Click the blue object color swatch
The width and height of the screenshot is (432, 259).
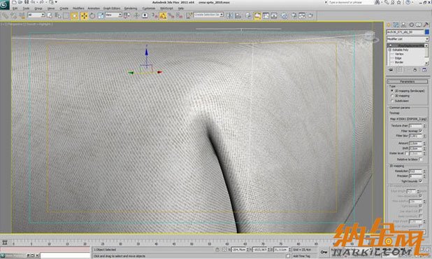tap(427, 32)
